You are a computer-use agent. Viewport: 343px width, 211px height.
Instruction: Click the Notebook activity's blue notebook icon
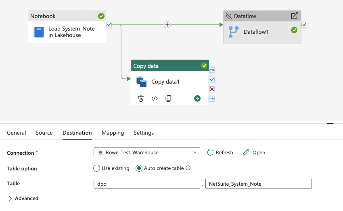[x=38, y=32]
